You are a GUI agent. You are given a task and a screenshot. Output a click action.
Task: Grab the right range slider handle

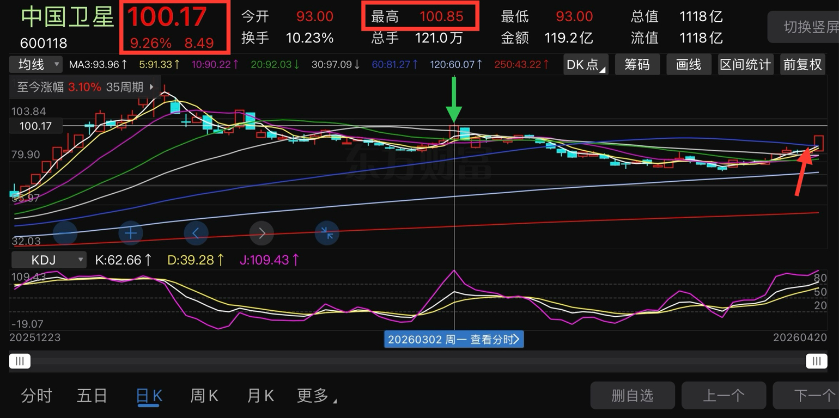pos(816,361)
